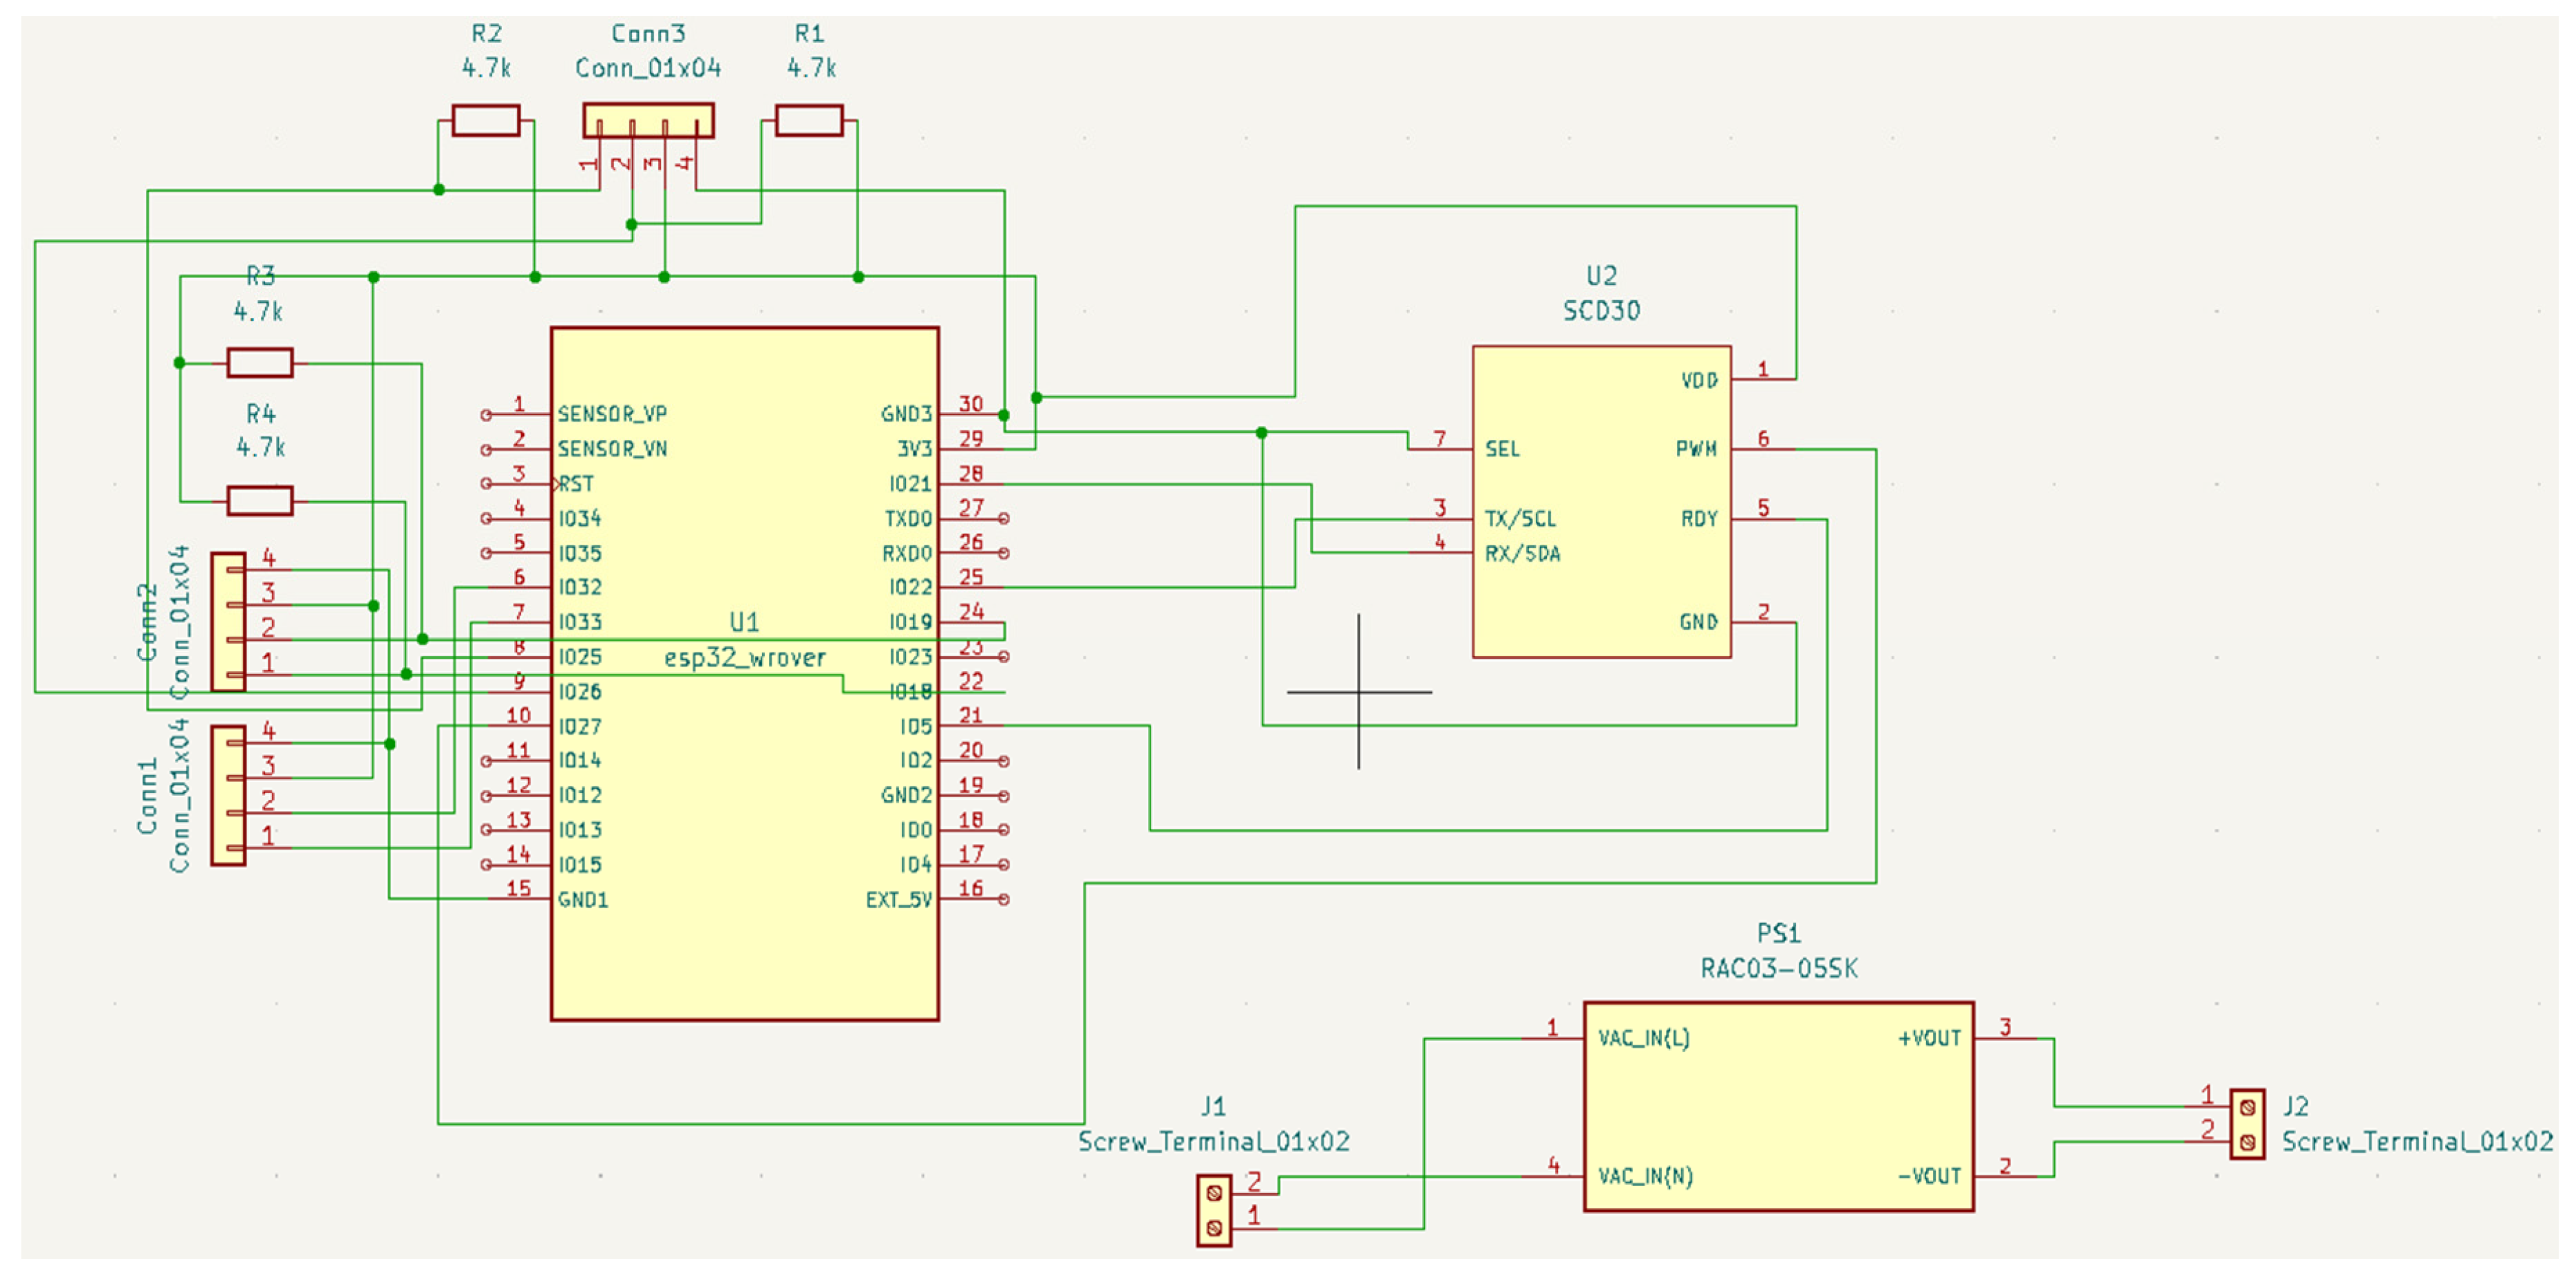Click the J2 screw terminal symbol
The image size is (2576, 1277).
[2247, 1124]
